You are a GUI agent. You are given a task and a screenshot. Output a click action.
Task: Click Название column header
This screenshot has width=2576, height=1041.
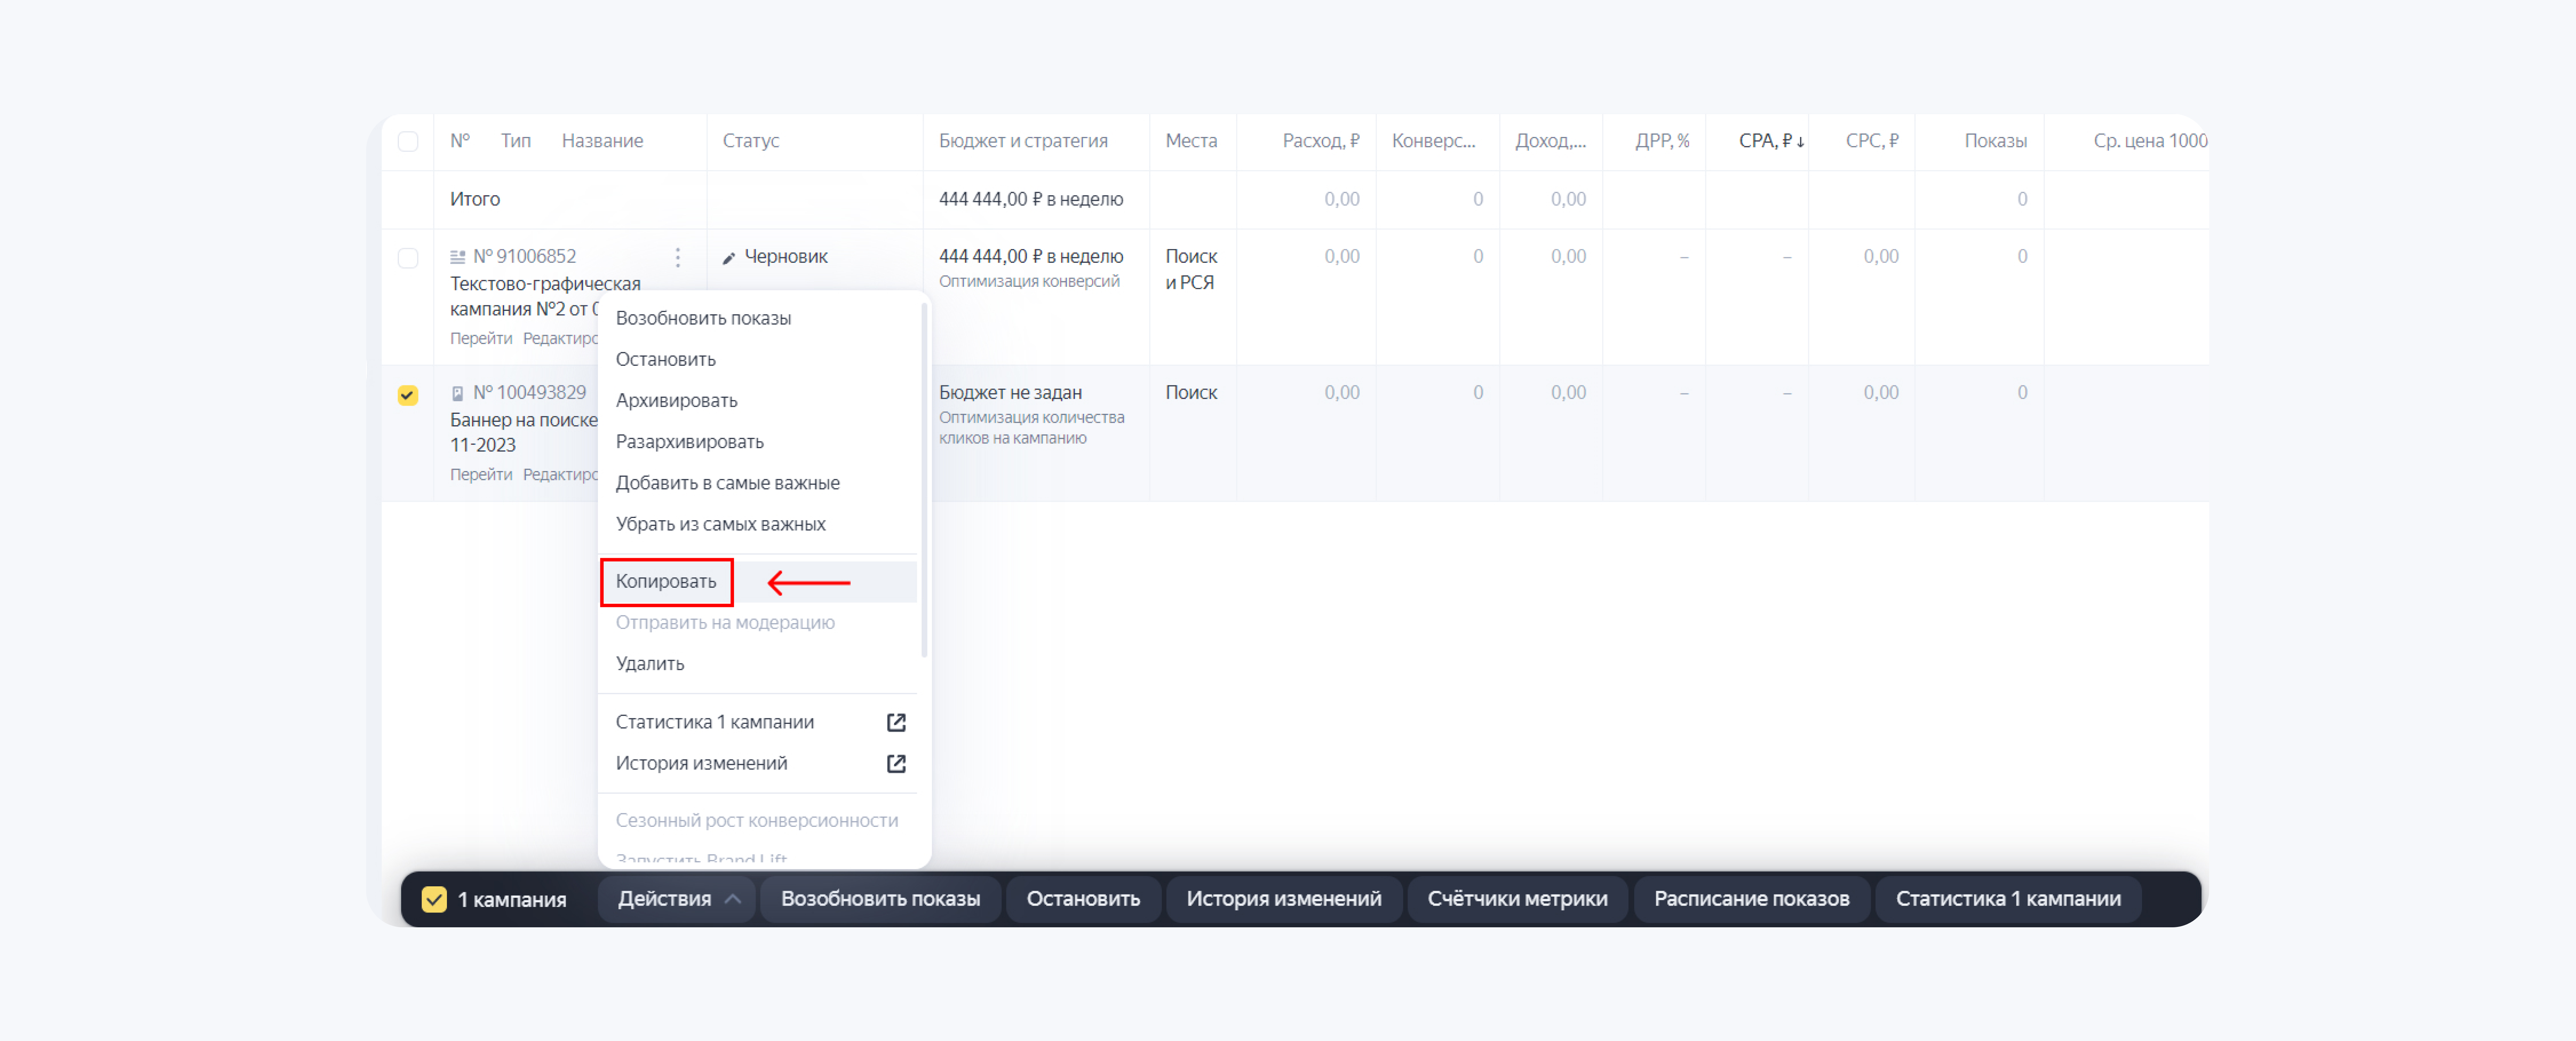click(x=602, y=141)
